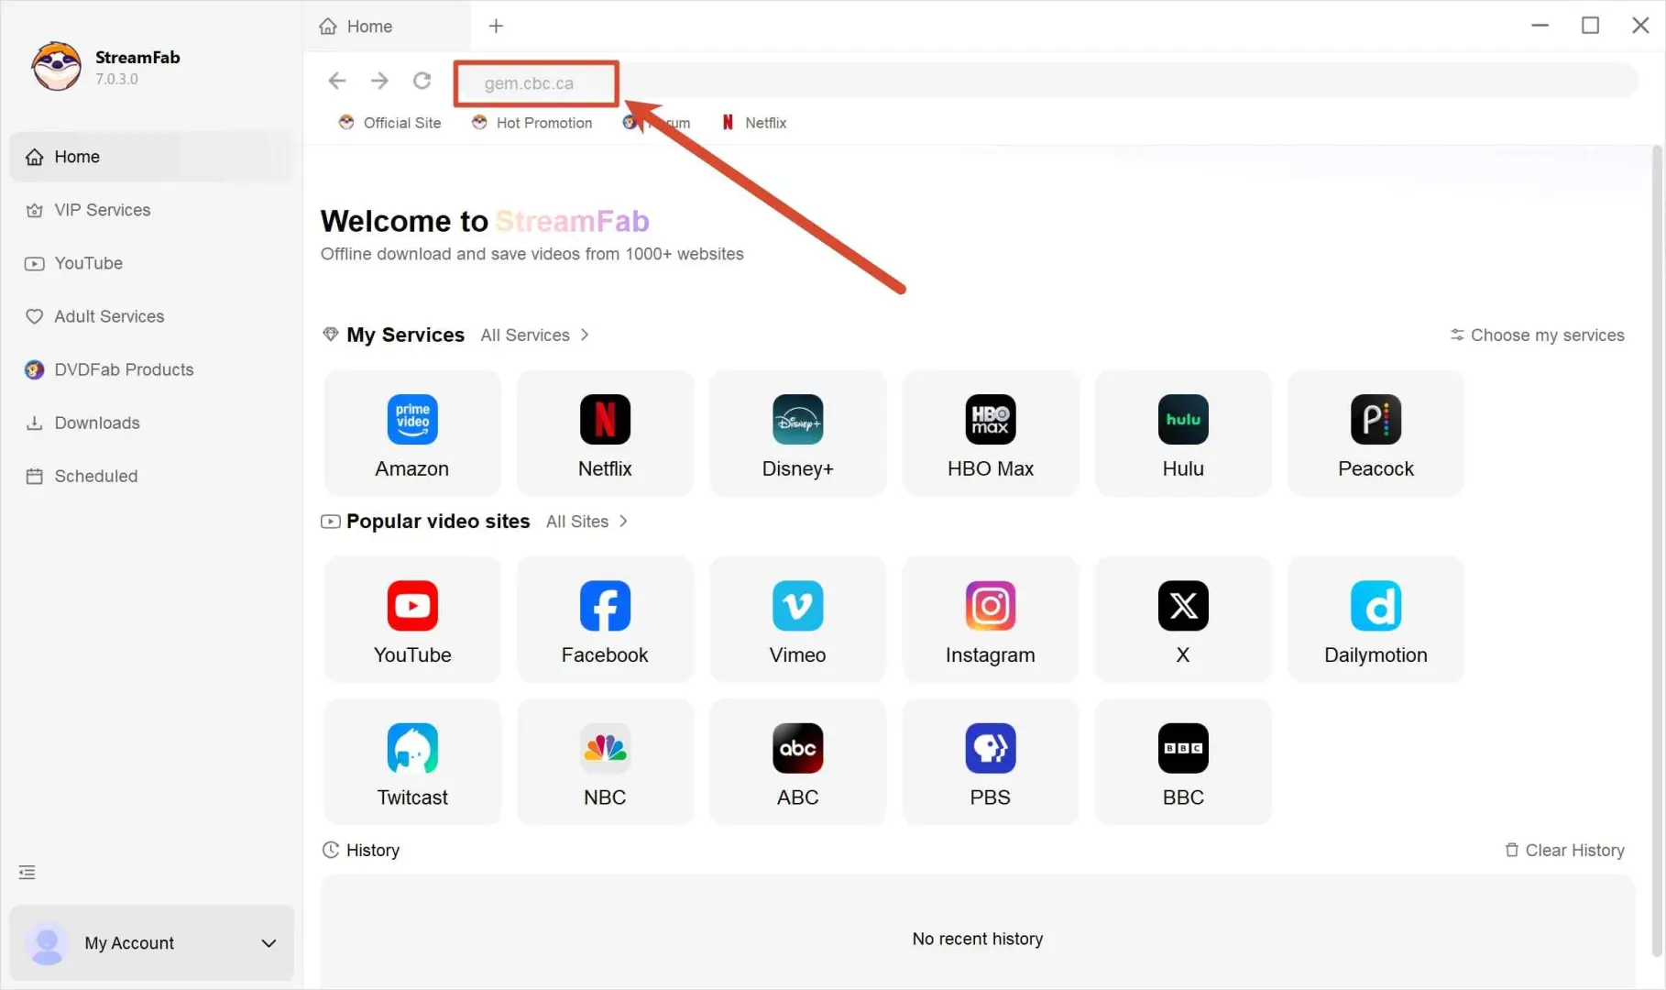The image size is (1666, 990).
Task: Go back with the back arrow
Action: [337, 81]
